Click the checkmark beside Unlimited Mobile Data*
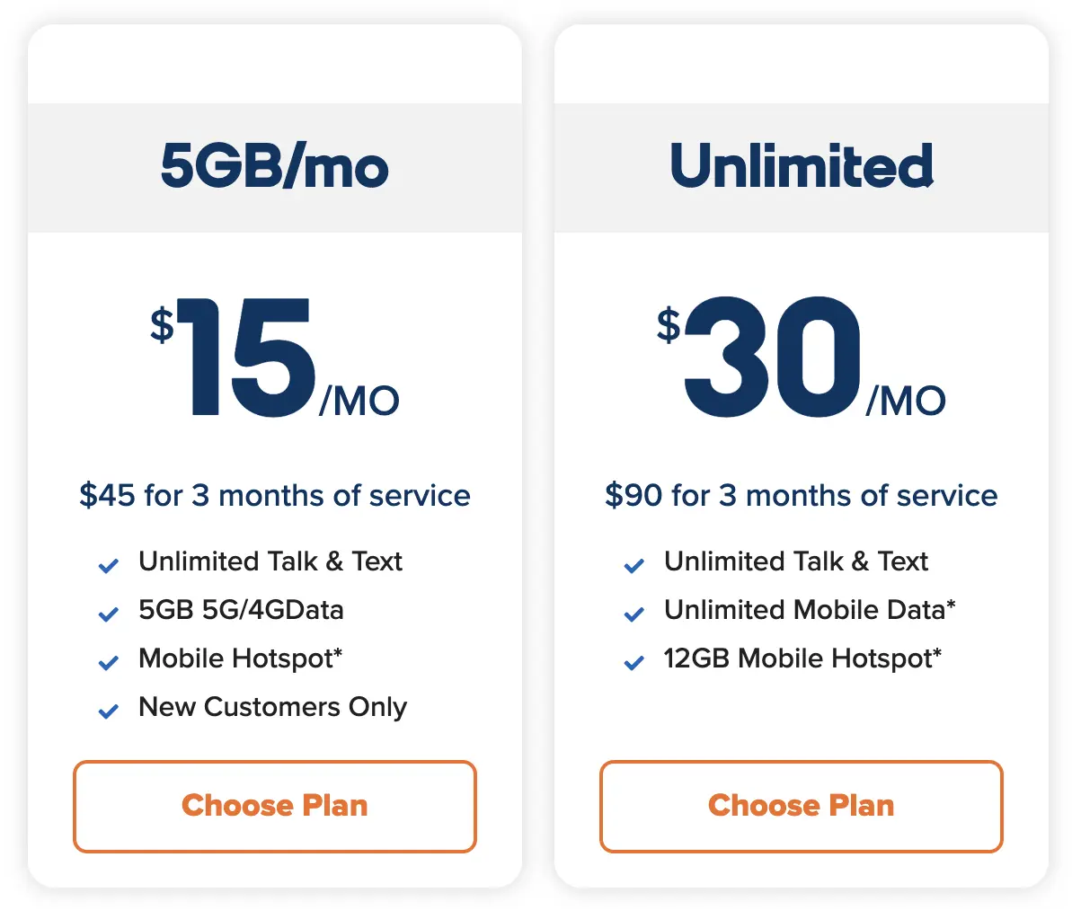Screen dimensions: 1072x919 [633, 614]
